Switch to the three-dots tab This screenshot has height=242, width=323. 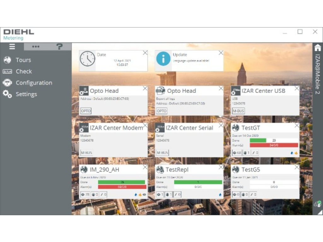36,47
